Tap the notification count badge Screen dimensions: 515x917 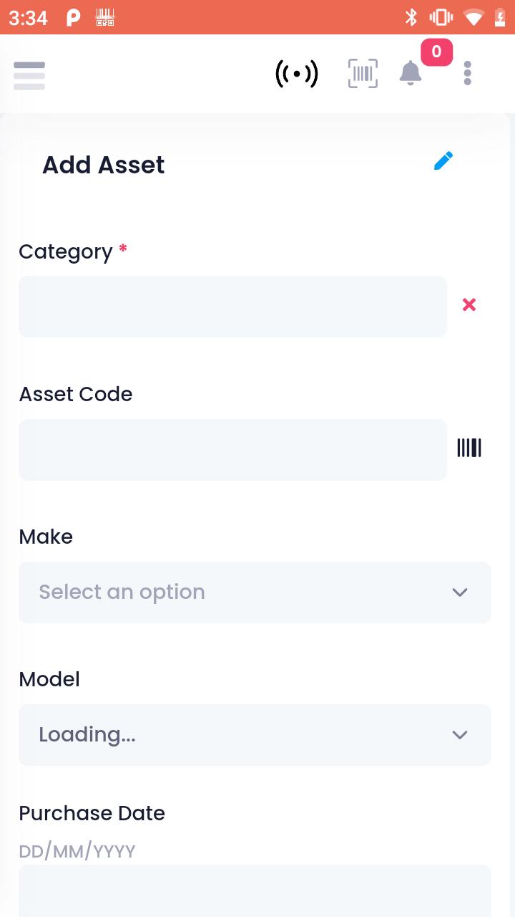coord(436,52)
